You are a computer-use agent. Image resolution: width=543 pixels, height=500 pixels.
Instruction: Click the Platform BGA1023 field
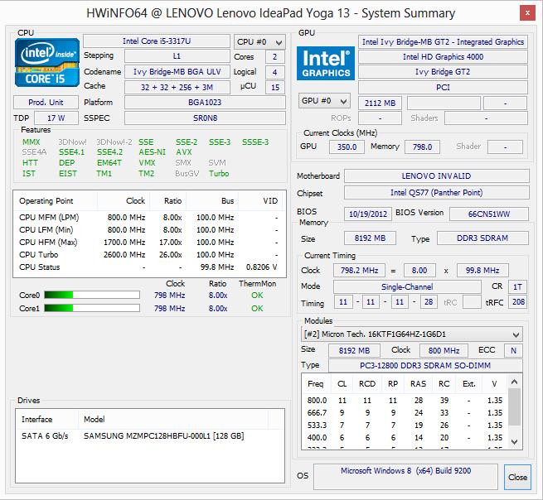click(205, 103)
